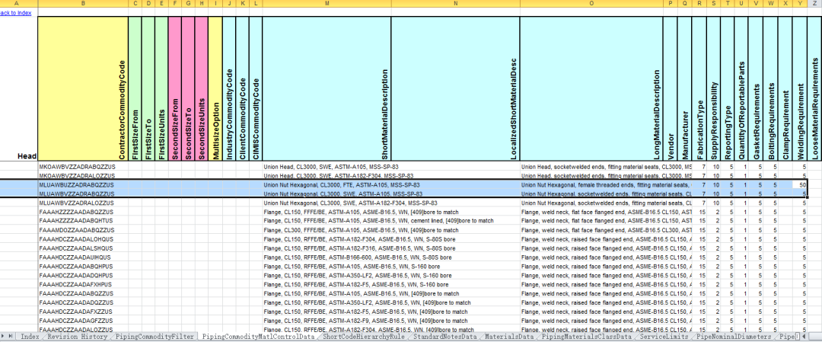Select cell with code FAAAMD0ZZAADABQZZUS
Image resolution: width=822 pixels, height=342 pixels.
click(83, 230)
